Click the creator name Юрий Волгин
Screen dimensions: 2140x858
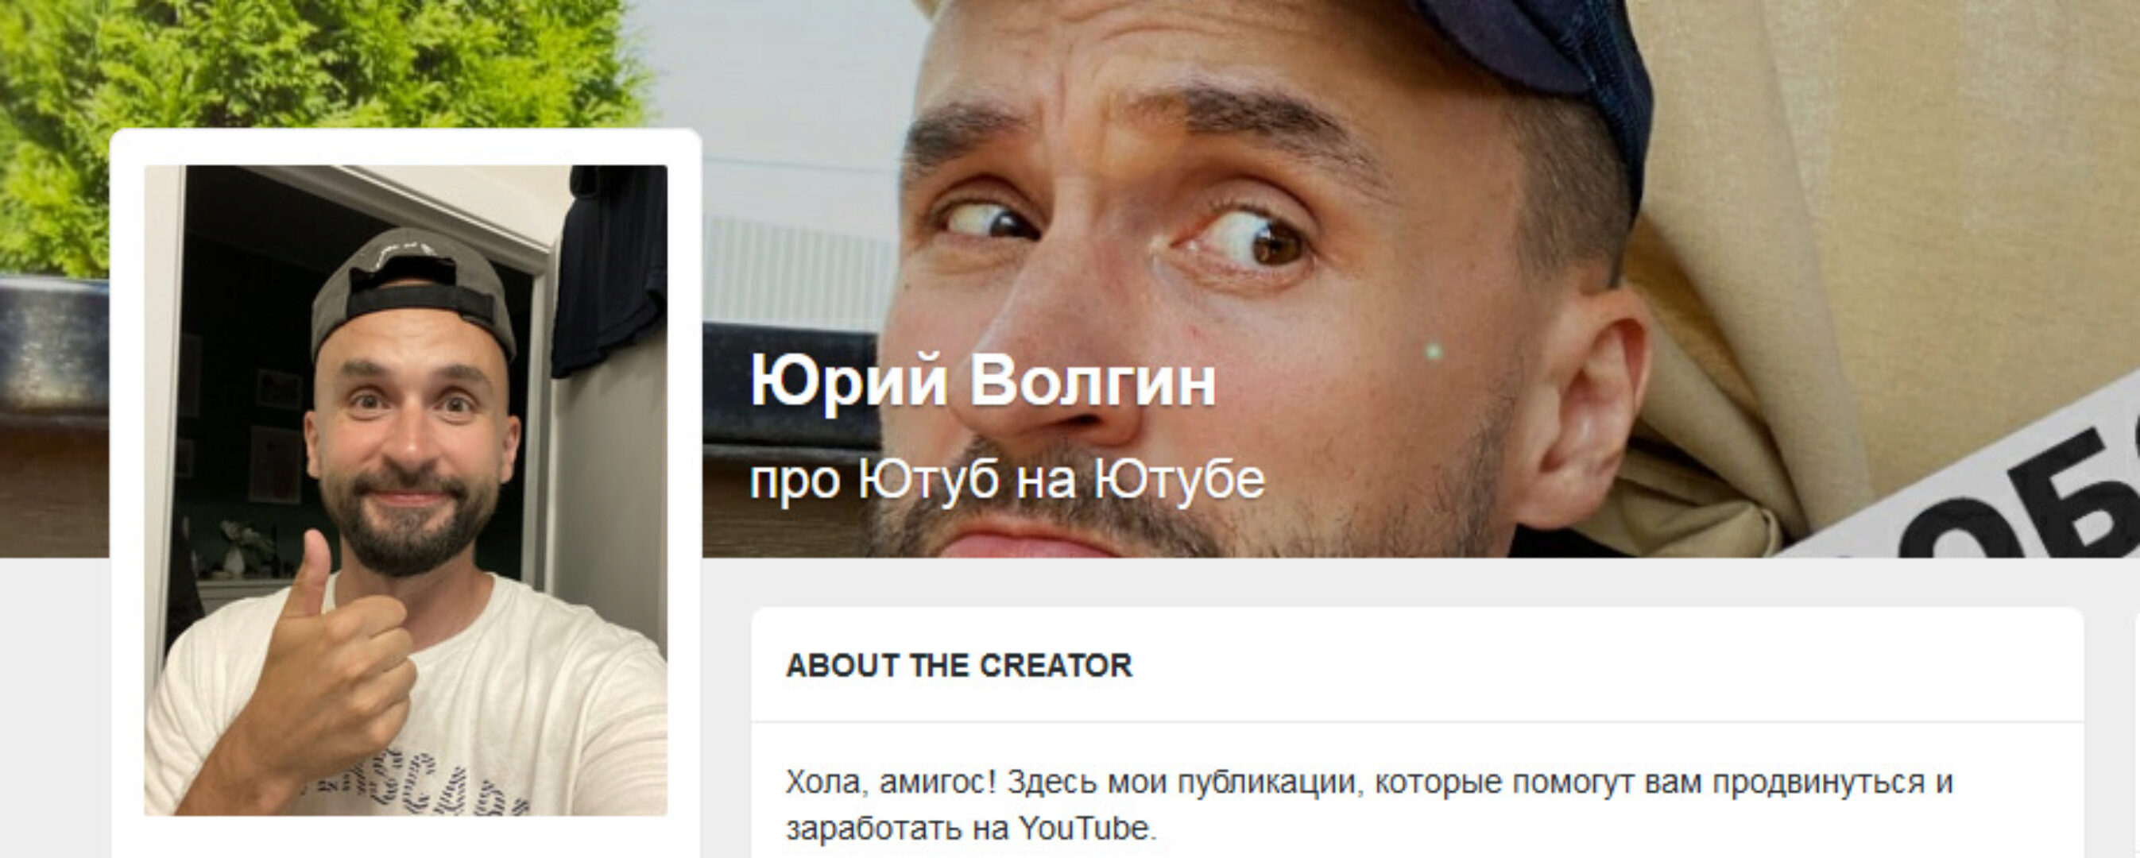tap(983, 381)
